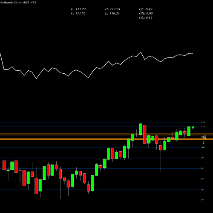Click the close price value C: 111.76
The width and height of the screenshot is (213, 213).
(78, 14)
